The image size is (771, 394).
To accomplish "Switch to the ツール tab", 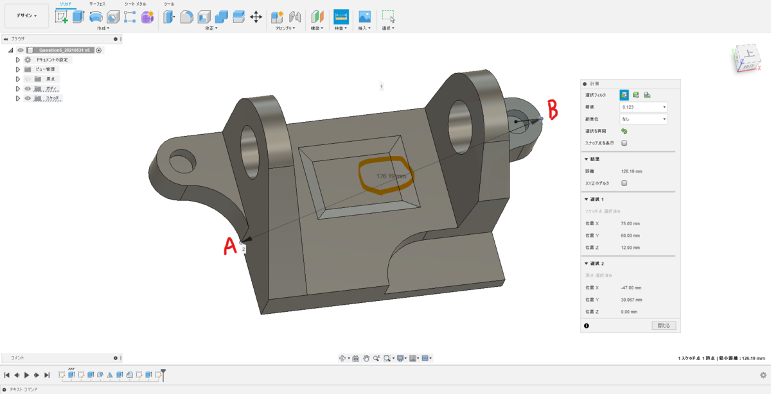I will [x=169, y=4].
